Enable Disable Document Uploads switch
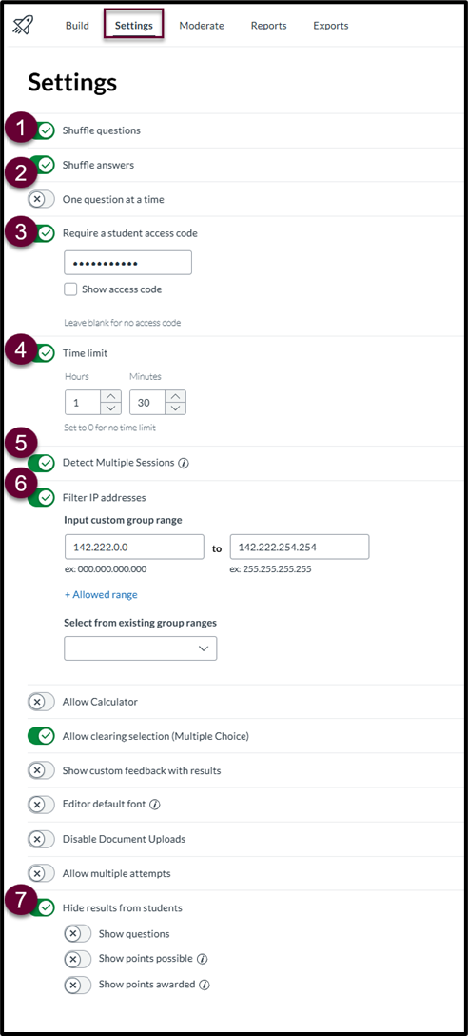Screen dimensions: 468x1036 [x=41, y=839]
